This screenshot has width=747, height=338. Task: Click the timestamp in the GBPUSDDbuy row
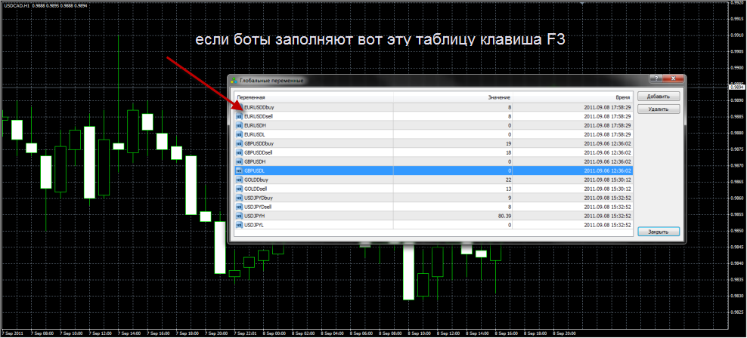coord(607,143)
